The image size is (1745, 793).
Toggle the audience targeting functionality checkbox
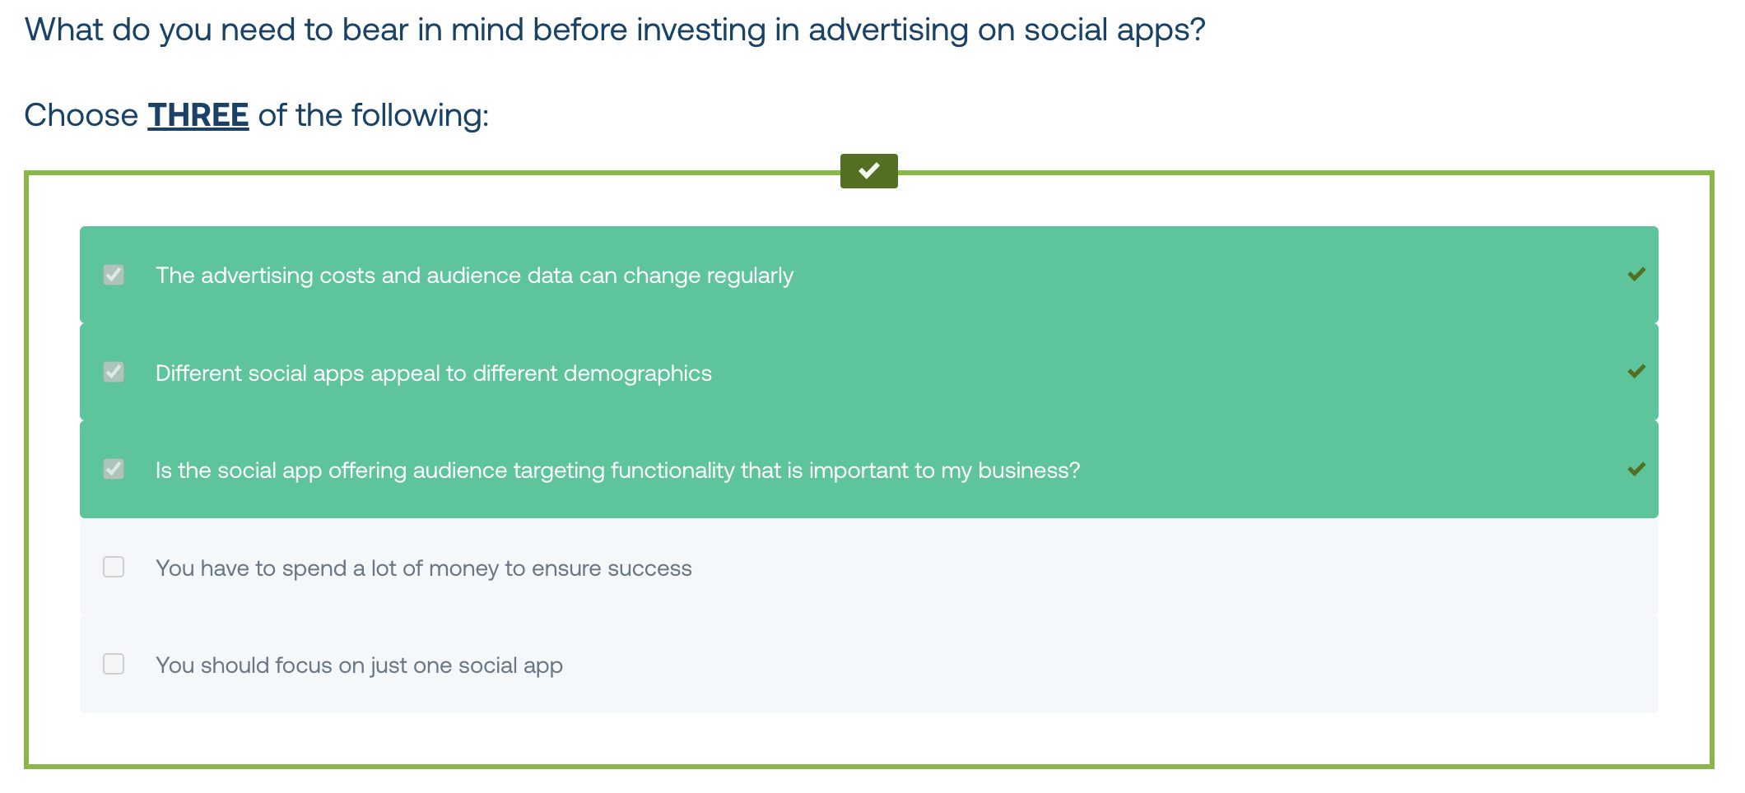click(114, 470)
